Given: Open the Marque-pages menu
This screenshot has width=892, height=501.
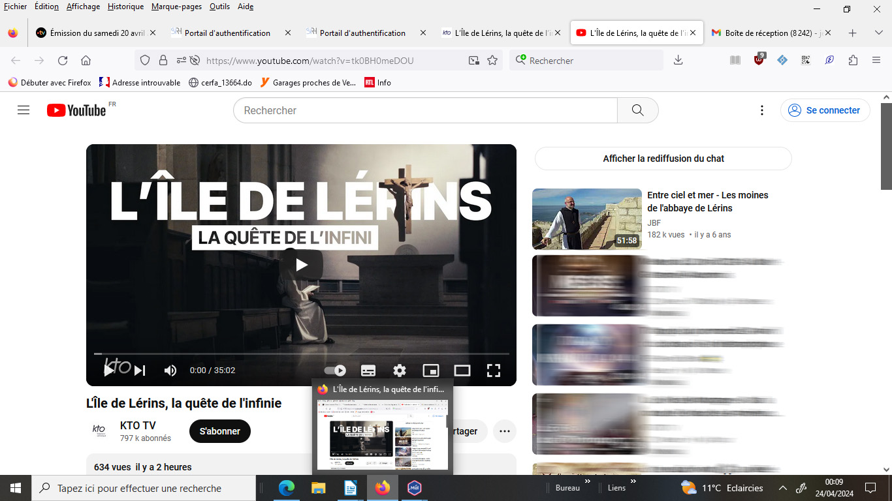Looking at the screenshot, I should (176, 7).
